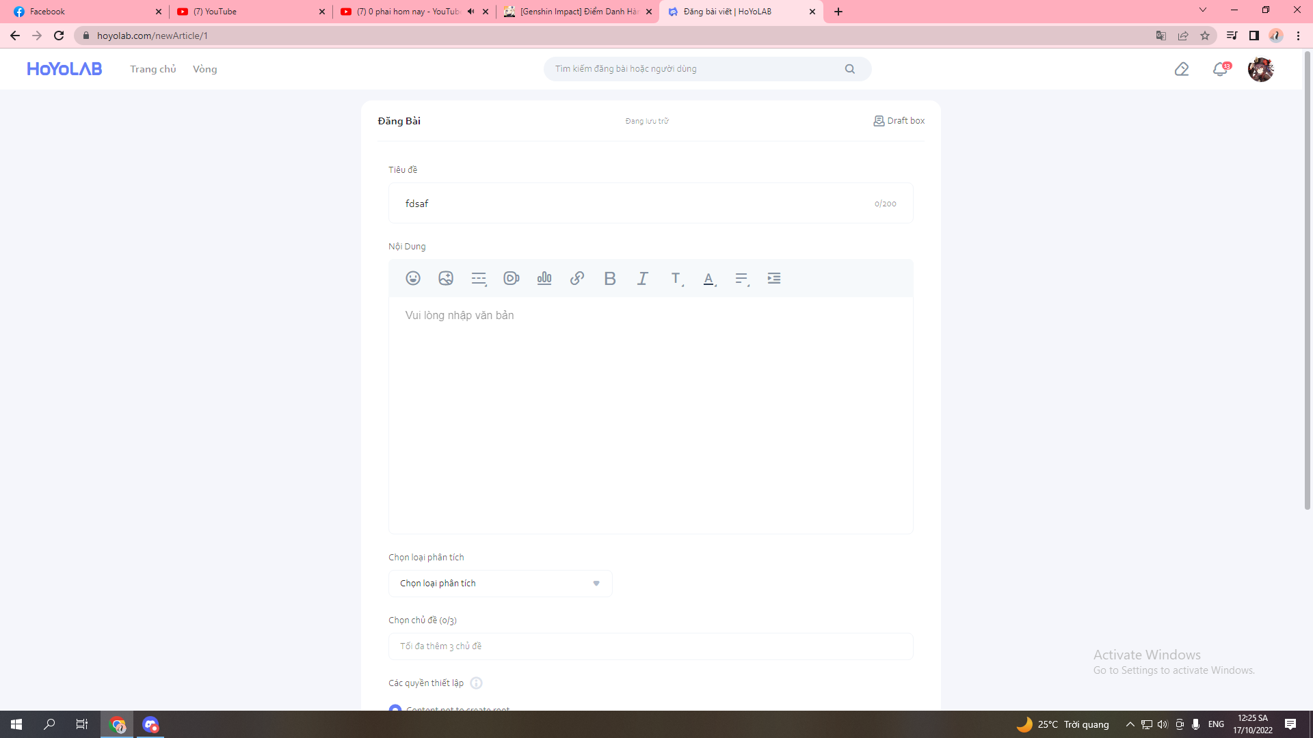Add a poll via the chart icon
1313x738 pixels.
544,278
